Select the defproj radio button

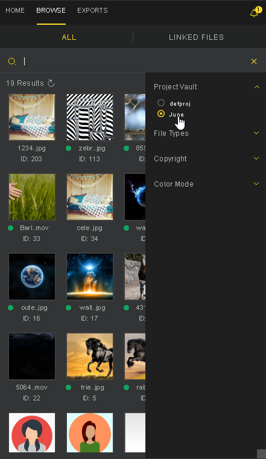point(161,103)
